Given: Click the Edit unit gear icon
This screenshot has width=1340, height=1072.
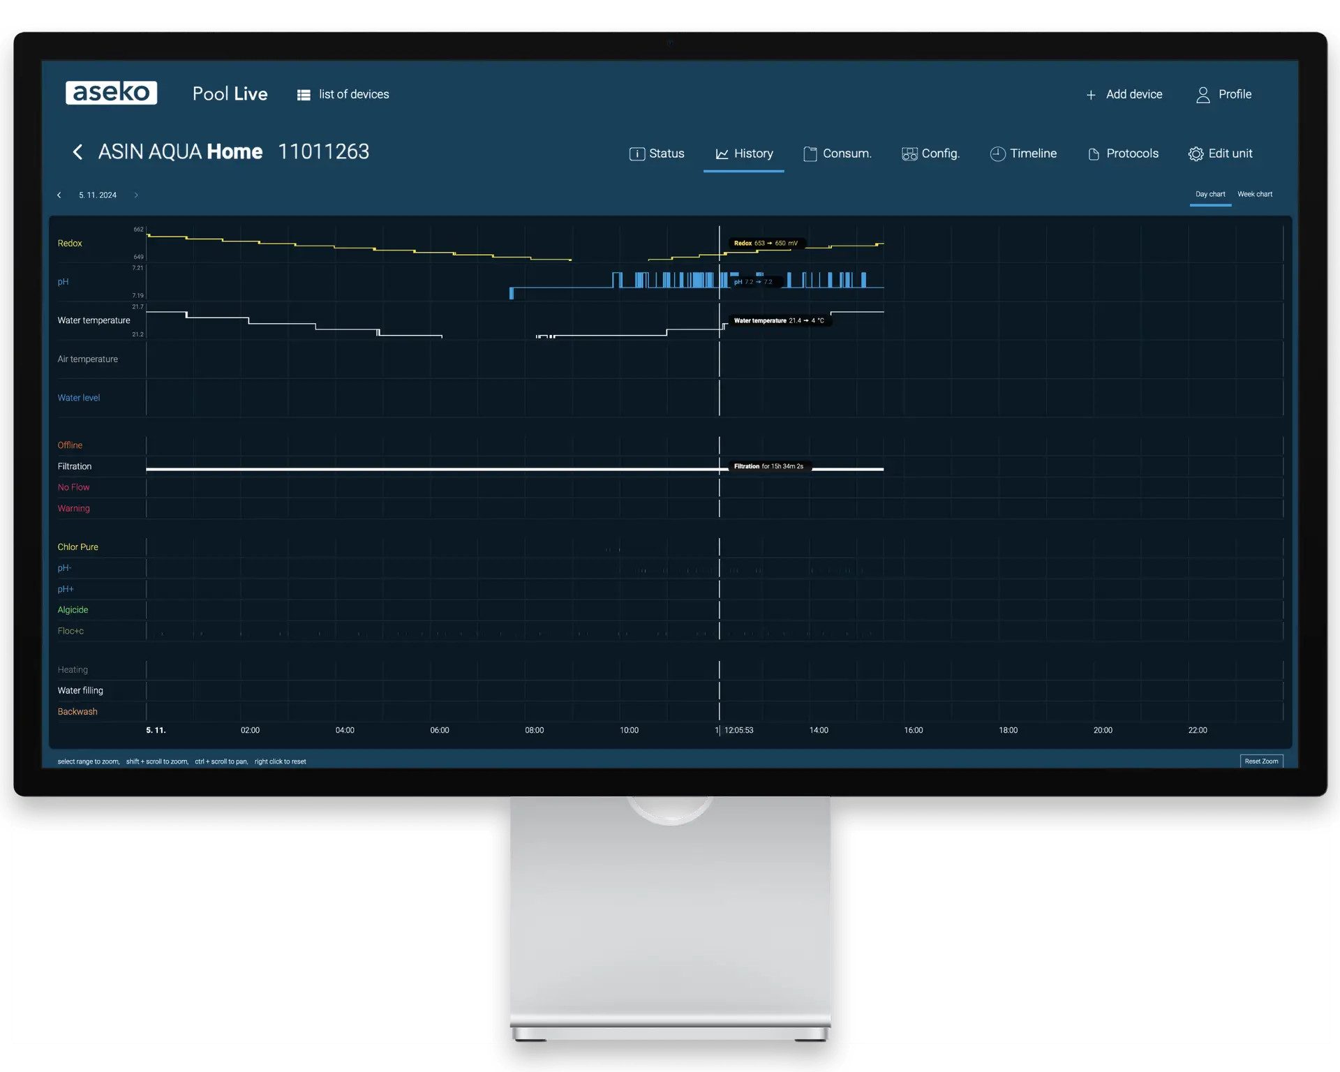Looking at the screenshot, I should [1196, 154].
